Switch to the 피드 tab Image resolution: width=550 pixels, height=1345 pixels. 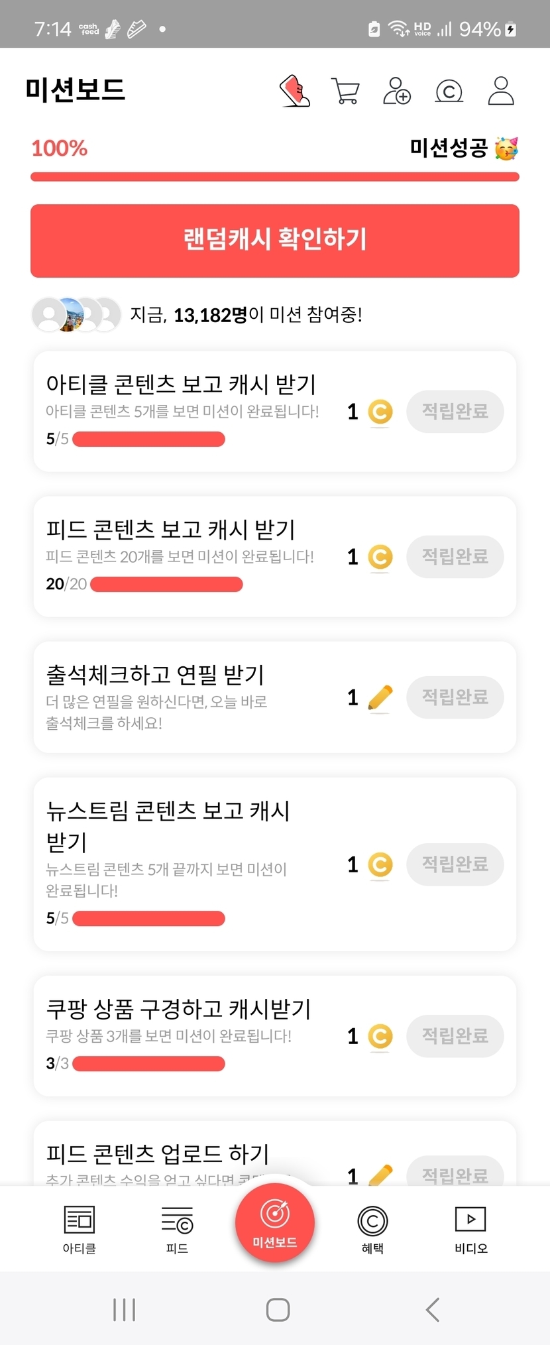tap(177, 1230)
